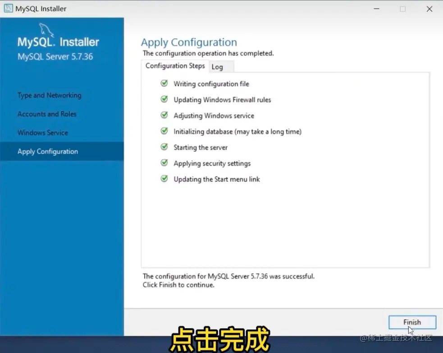The width and height of the screenshot is (443, 353).
Task: Click 'Click Finish to continue.' message
Action: click(x=178, y=285)
